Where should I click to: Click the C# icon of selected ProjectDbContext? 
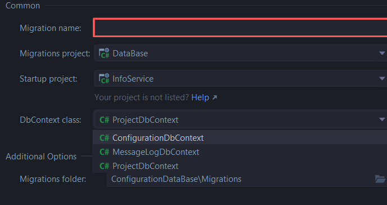click(x=104, y=120)
